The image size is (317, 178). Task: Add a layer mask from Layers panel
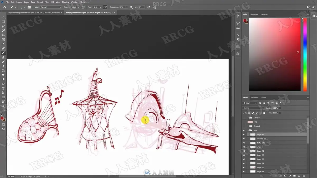coord(285,176)
